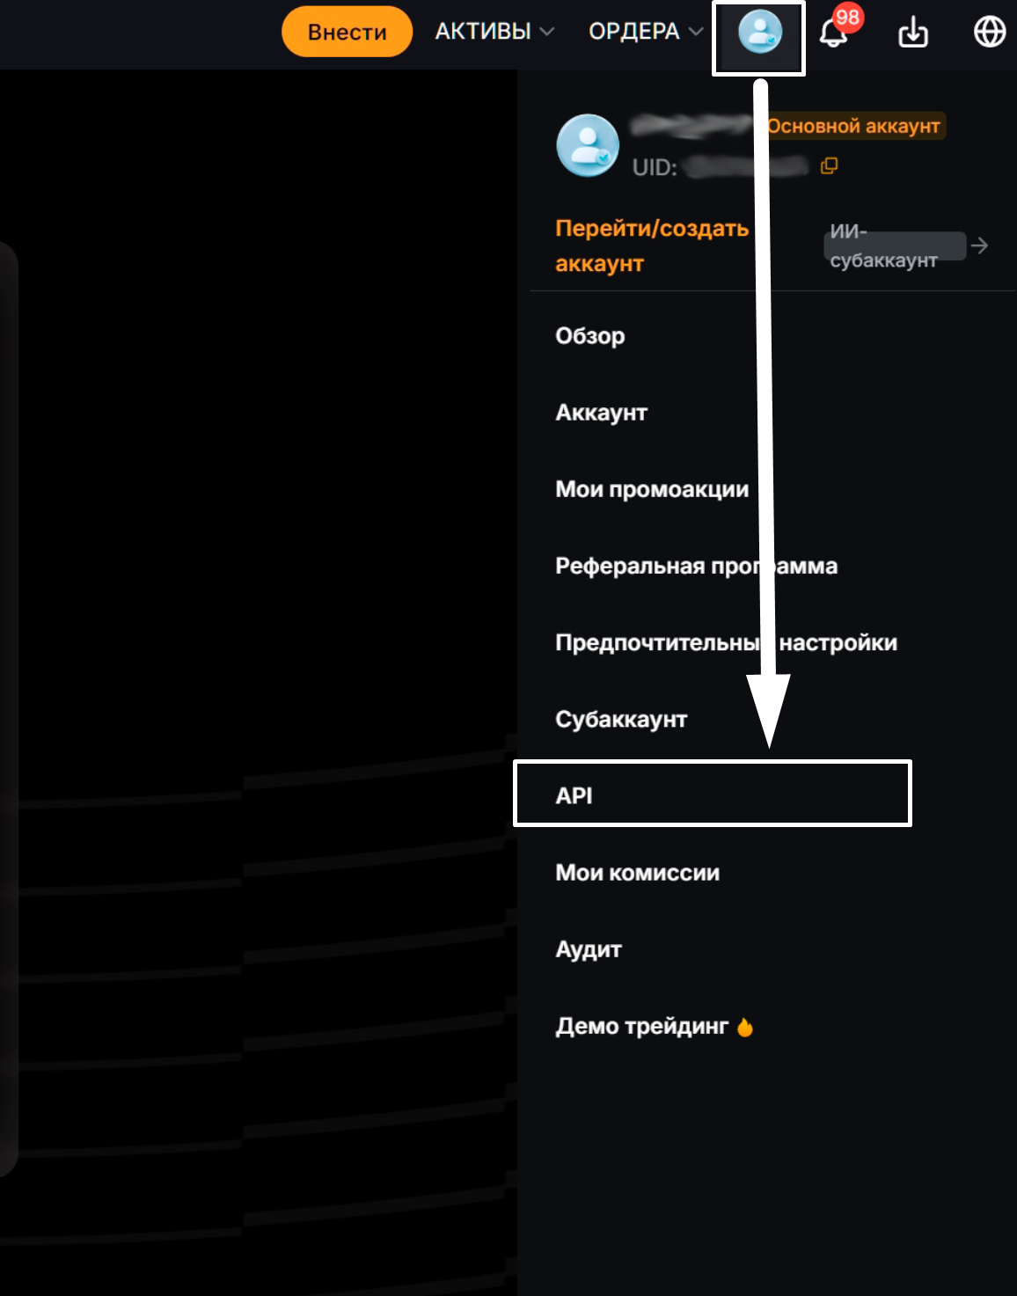Click the download app icon
1017x1296 pixels.
[x=913, y=33]
